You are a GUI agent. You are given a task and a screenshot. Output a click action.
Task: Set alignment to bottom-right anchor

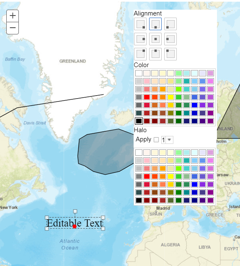(140, 24)
